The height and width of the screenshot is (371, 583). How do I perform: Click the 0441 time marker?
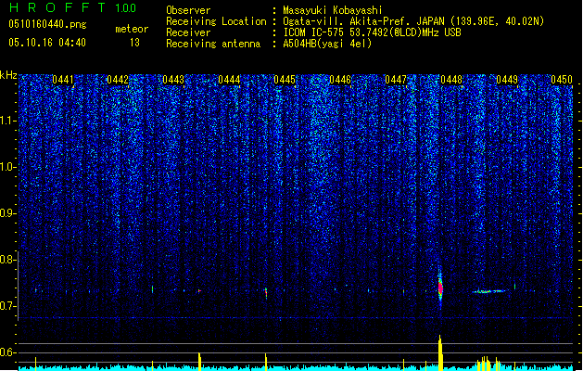(x=63, y=80)
